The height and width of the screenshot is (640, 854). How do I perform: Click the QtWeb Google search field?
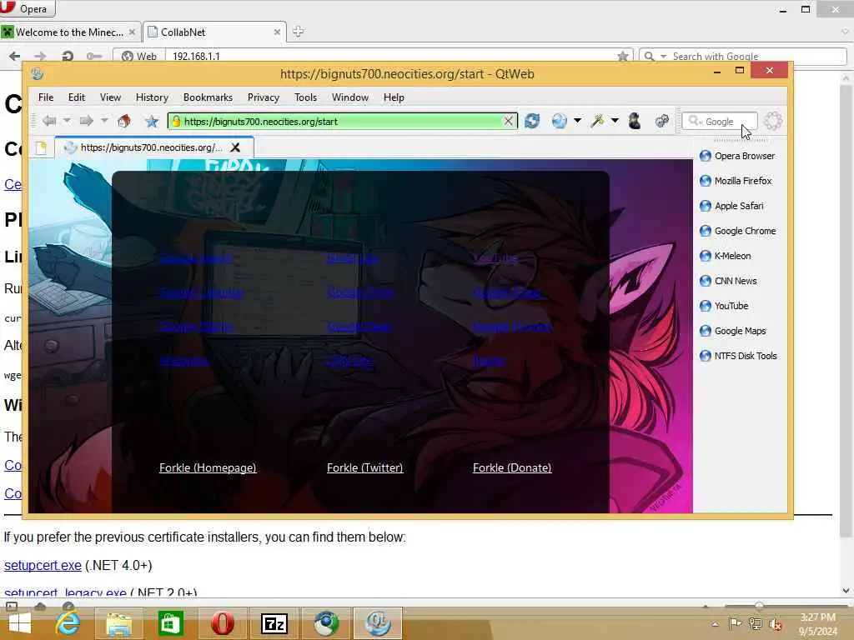click(720, 122)
